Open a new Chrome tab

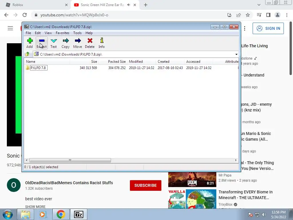[x=146, y=5]
